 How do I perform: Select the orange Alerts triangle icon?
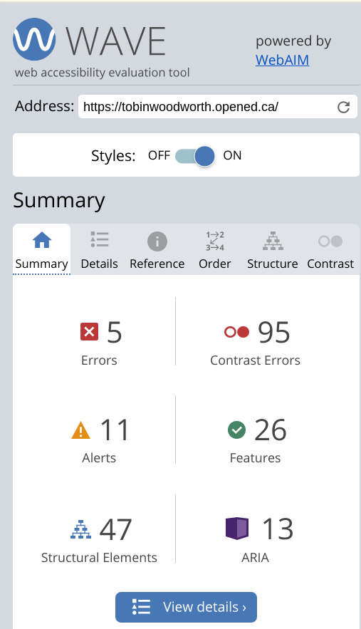80,430
